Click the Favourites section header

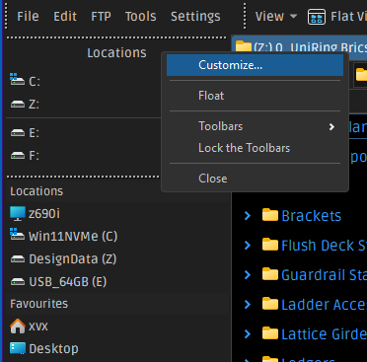tap(39, 304)
